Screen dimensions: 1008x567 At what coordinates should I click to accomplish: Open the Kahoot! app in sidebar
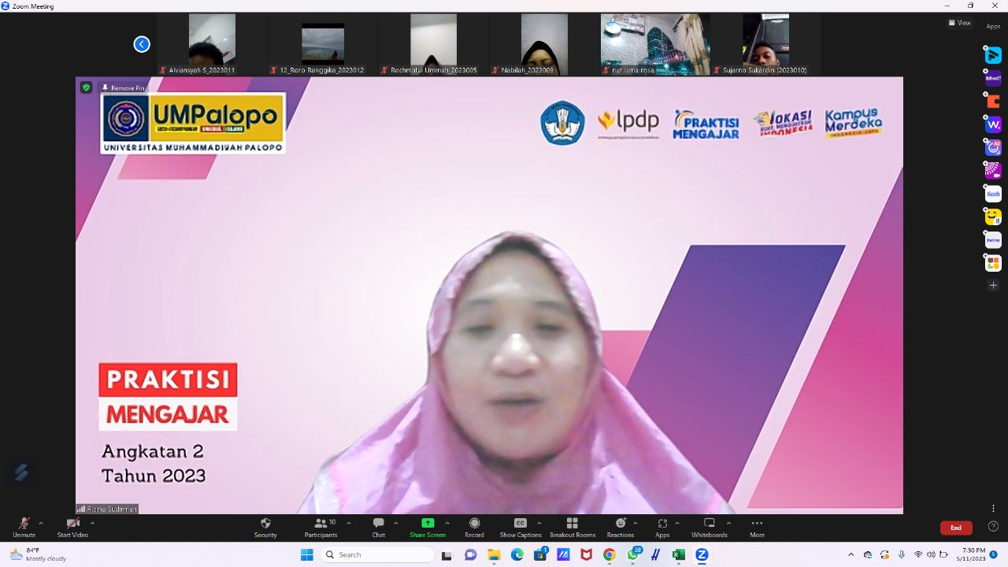pyautogui.click(x=993, y=78)
